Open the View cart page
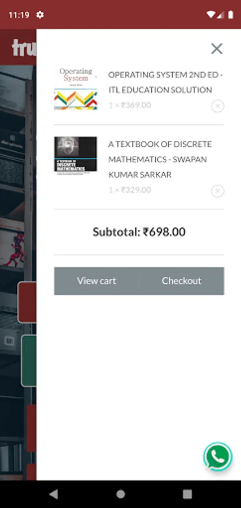This screenshot has height=508, width=241. coord(97,281)
